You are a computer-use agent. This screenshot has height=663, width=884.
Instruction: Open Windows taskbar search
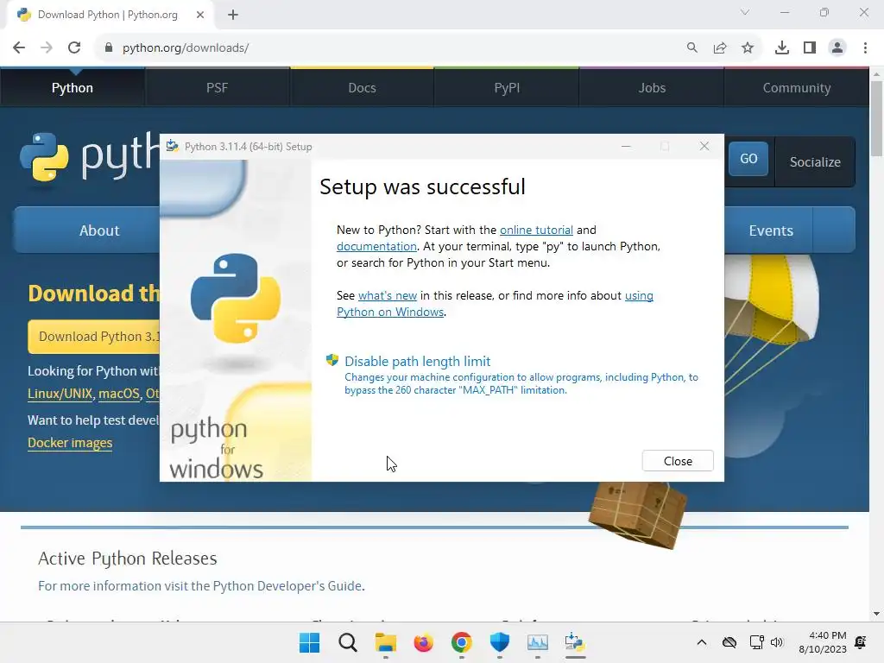[348, 642]
